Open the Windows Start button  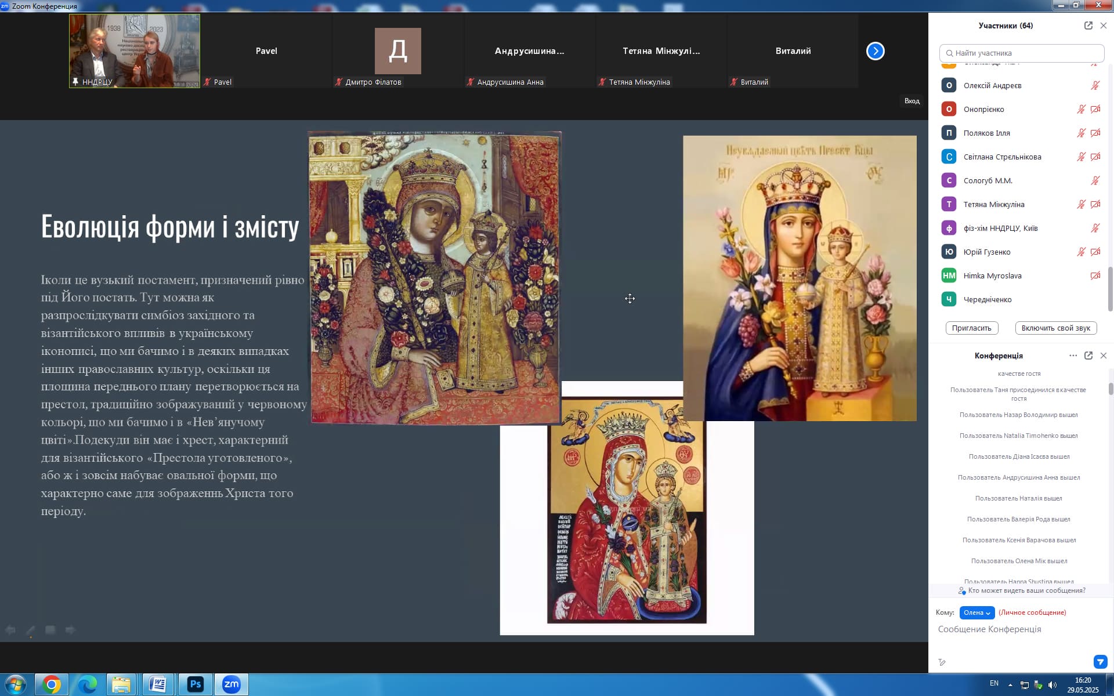point(16,685)
